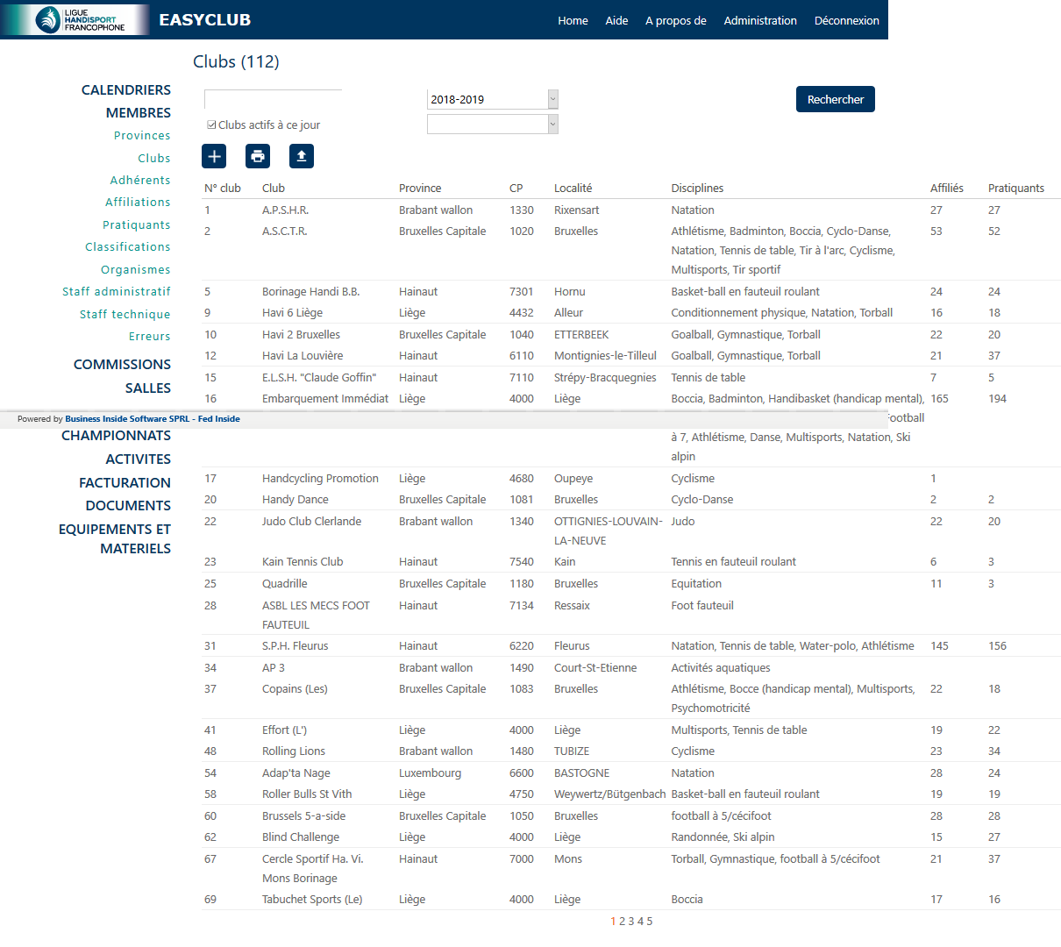Go to page 5 of results
Screen dimensions: 1061x947
(x=650, y=922)
